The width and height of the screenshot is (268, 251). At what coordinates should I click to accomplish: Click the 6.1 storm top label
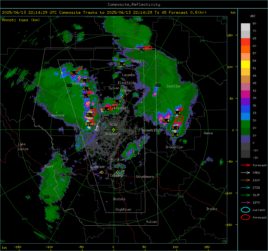85,81
